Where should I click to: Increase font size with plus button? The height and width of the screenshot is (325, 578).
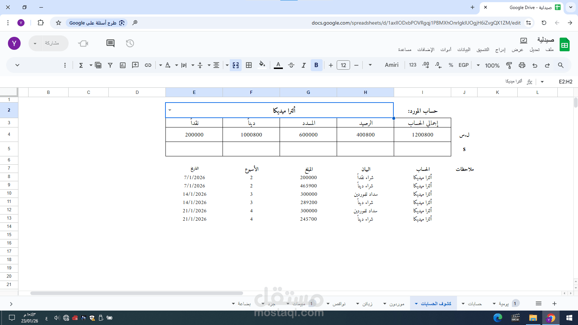[331, 65]
